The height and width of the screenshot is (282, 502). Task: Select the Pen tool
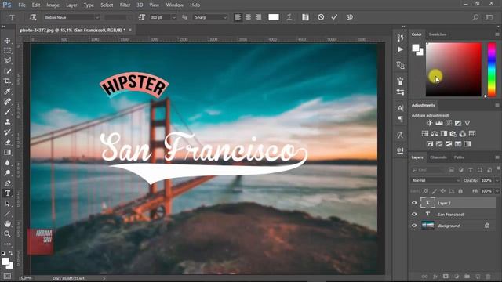[7, 183]
